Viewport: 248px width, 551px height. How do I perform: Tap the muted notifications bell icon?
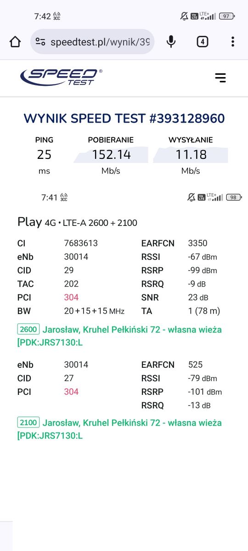(x=184, y=16)
